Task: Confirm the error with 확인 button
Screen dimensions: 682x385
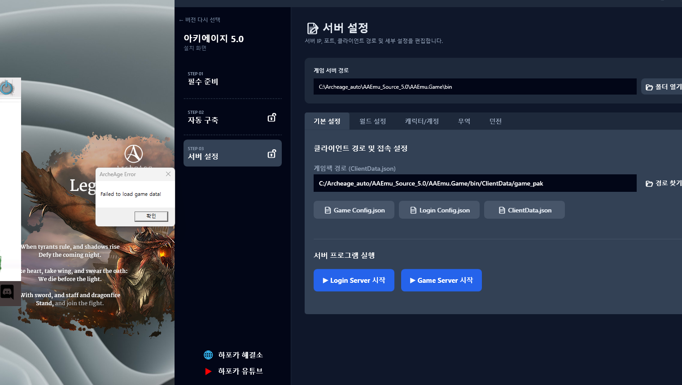Action: 151,216
